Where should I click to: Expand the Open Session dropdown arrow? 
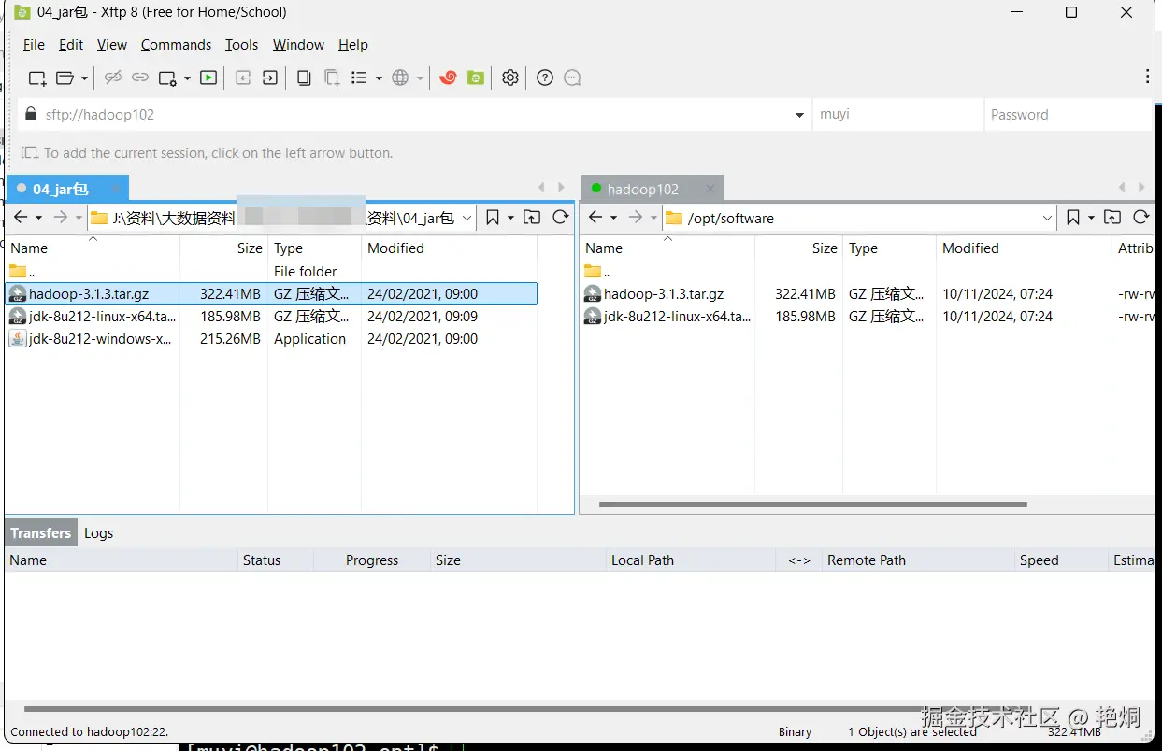point(84,78)
